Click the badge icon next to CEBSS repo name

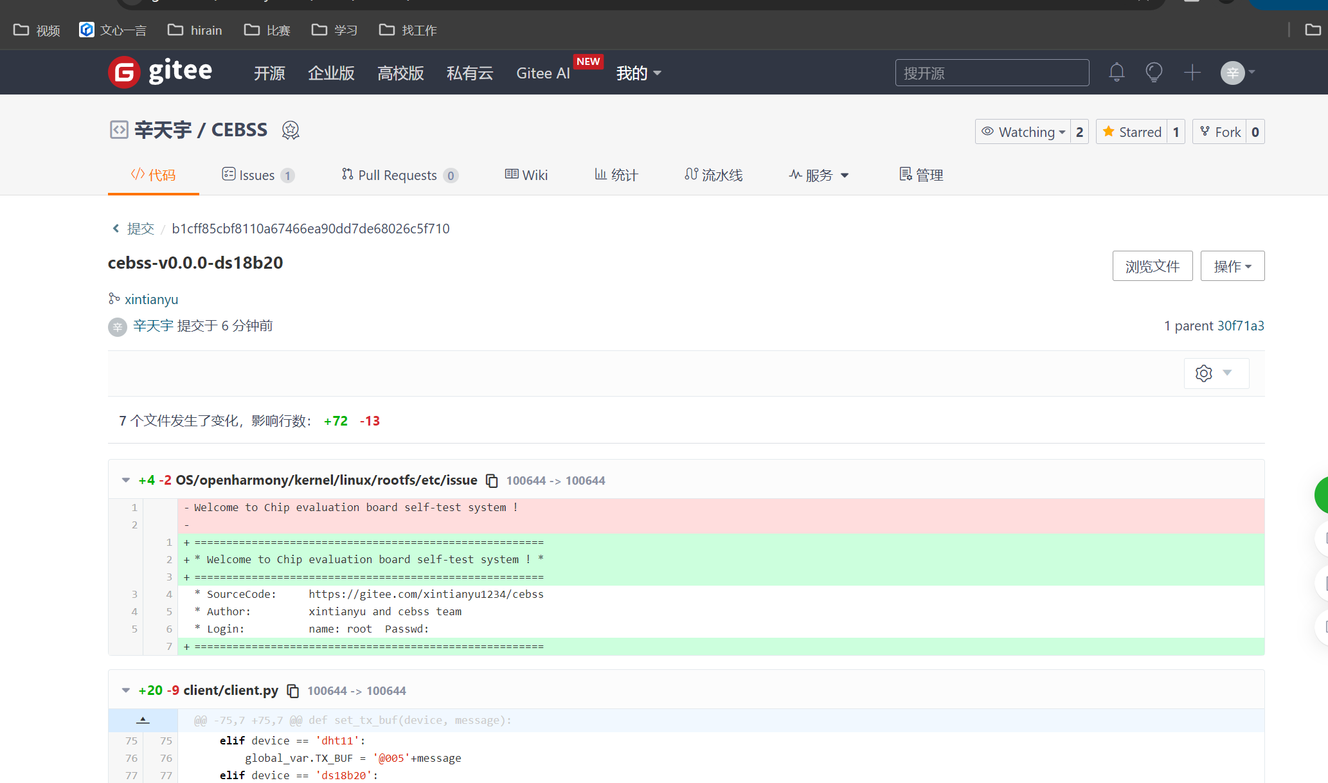coord(290,130)
